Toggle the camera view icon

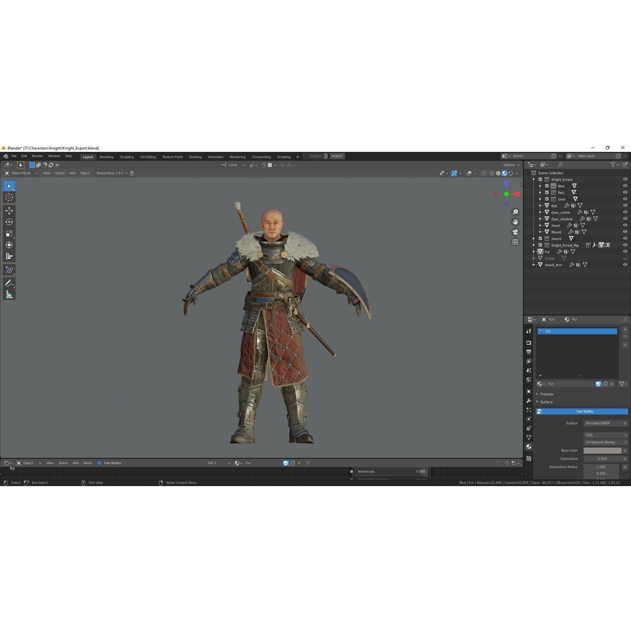coord(515,232)
